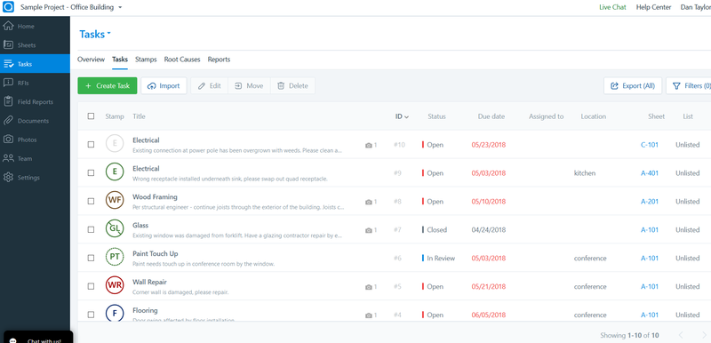
Task: Click the Tasks sidebar icon
Action: coord(8,64)
